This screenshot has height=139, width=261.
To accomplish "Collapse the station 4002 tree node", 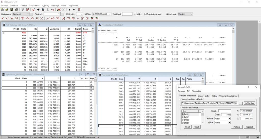I will pos(3,33).
